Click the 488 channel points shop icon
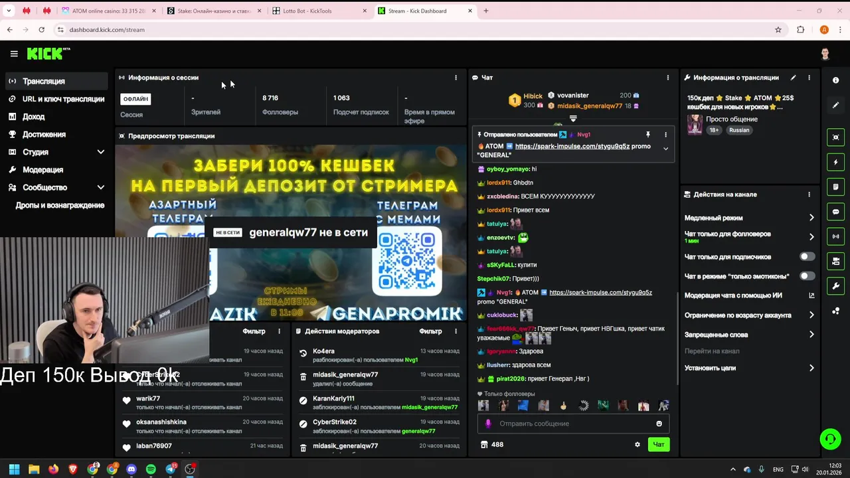The height and width of the screenshot is (478, 850). pos(484,445)
